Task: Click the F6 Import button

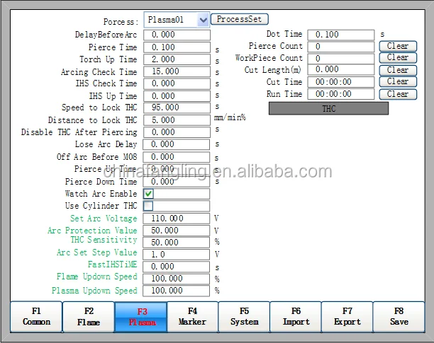Action: (296, 317)
